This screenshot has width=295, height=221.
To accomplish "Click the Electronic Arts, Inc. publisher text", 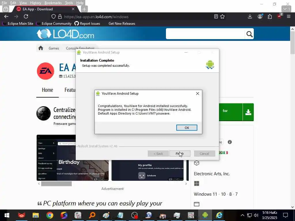I will 212,174.
